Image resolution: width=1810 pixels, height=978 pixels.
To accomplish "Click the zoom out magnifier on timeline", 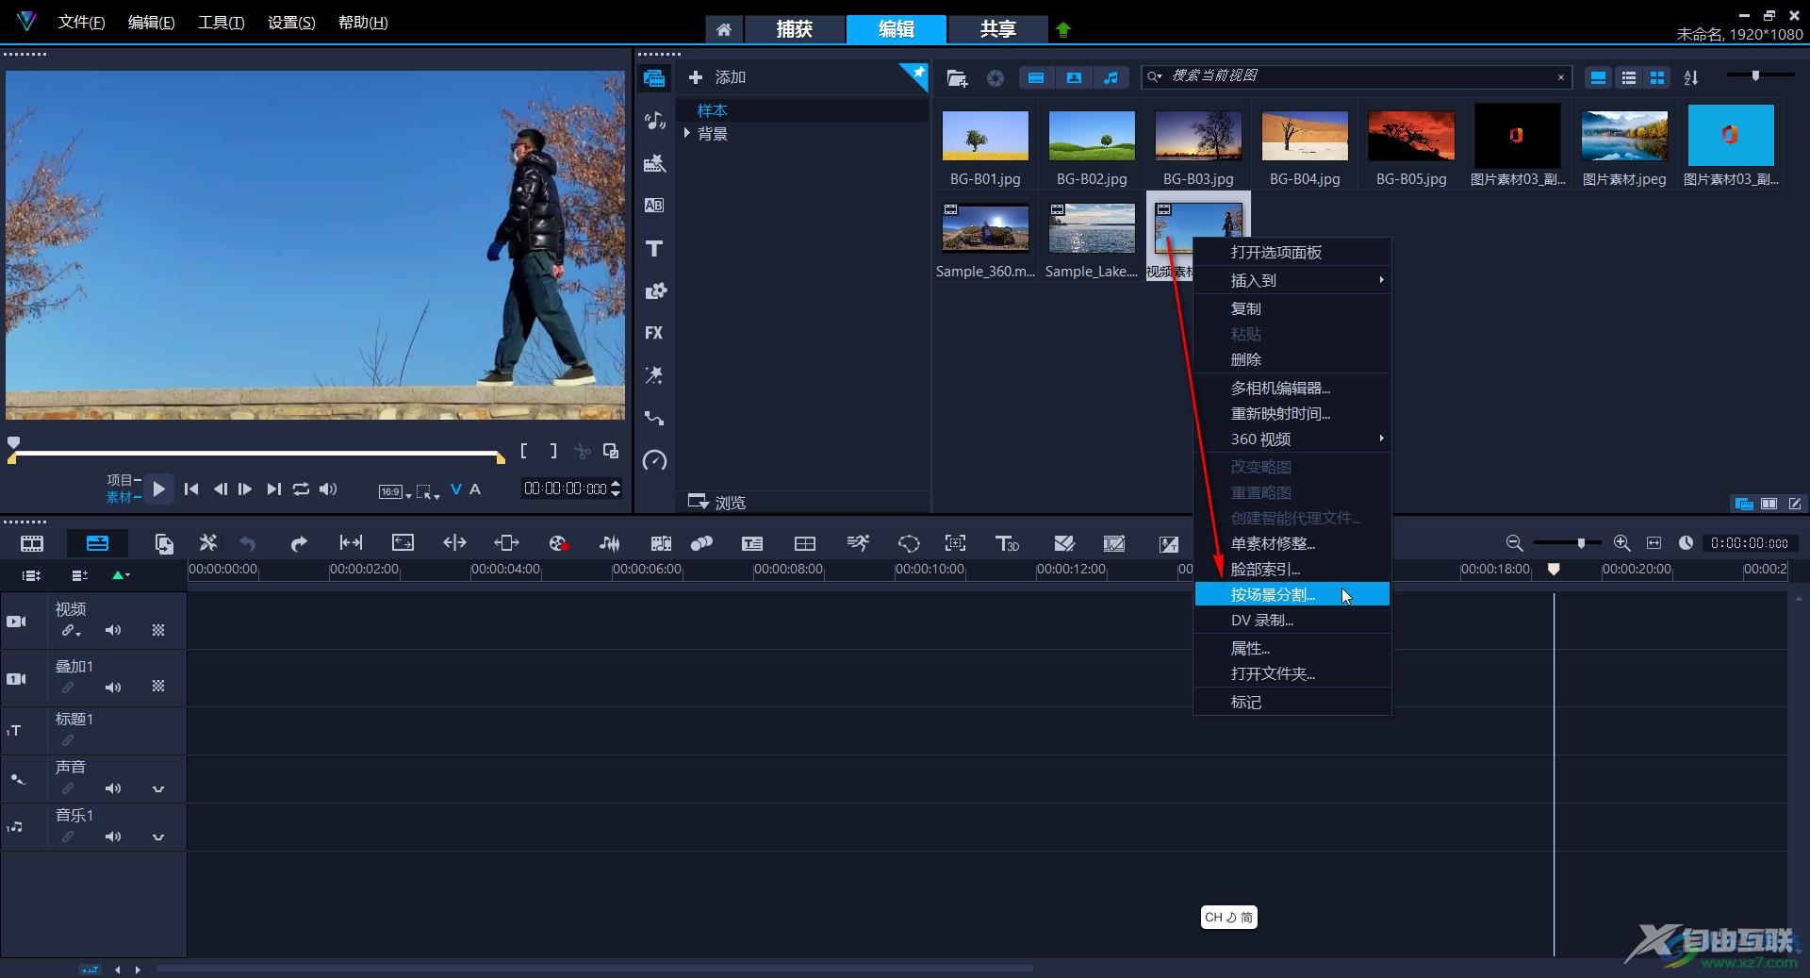I will pos(1514,543).
